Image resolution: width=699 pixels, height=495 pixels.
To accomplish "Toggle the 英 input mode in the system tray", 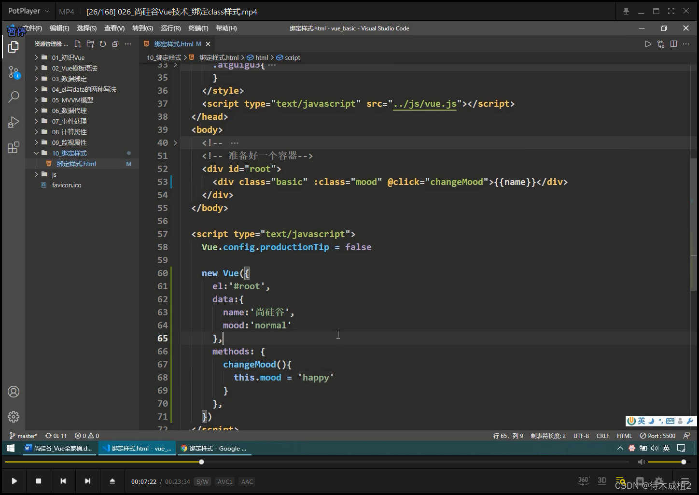I will 666,448.
